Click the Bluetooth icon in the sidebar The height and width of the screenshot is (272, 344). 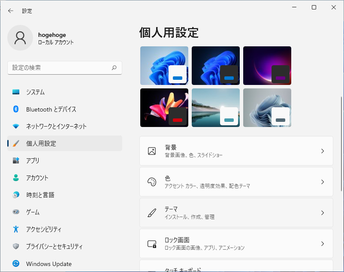16,109
